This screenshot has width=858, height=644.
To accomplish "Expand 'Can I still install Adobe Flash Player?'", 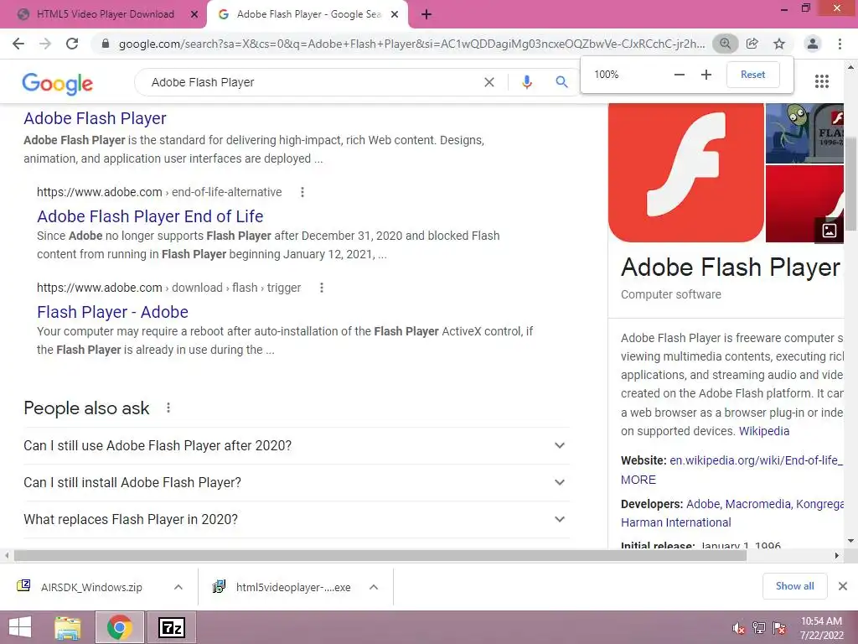I will coord(296,482).
